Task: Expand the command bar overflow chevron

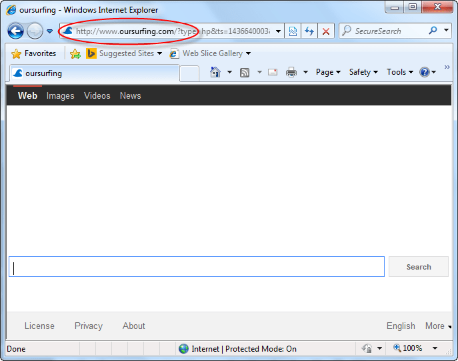Action: click(447, 67)
